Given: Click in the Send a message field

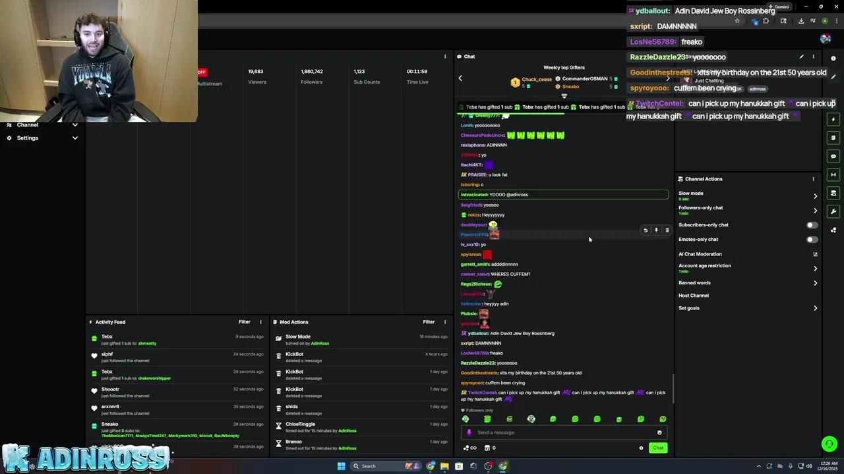Looking at the screenshot, I should (564, 433).
